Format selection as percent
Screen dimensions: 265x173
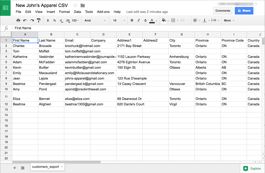pyautogui.click(x=55, y=20)
